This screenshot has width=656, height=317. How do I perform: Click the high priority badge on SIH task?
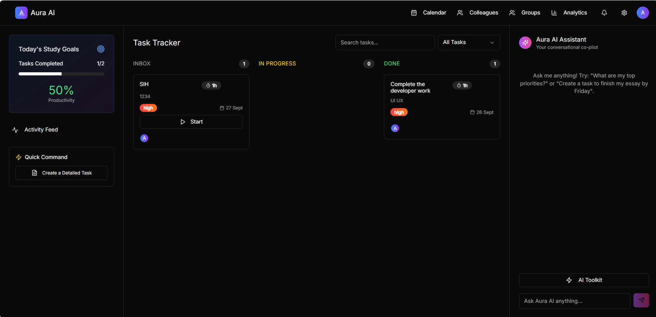pyautogui.click(x=148, y=108)
